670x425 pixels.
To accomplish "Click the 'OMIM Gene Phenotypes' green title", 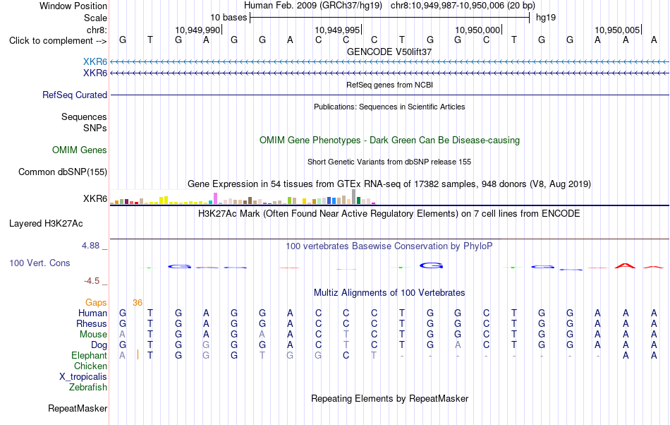I will pyautogui.click(x=389, y=140).
